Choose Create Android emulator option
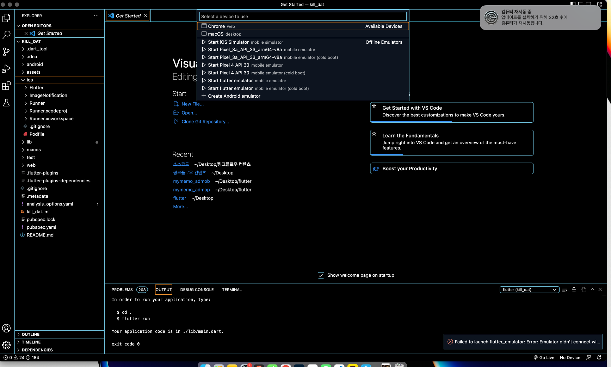This screenshot has height=367, width=611. click(x=303, y=96)
